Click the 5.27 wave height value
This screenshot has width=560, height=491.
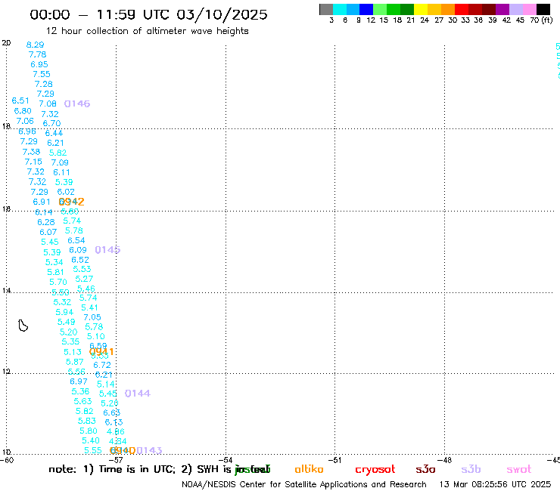[x=84, y=279]
